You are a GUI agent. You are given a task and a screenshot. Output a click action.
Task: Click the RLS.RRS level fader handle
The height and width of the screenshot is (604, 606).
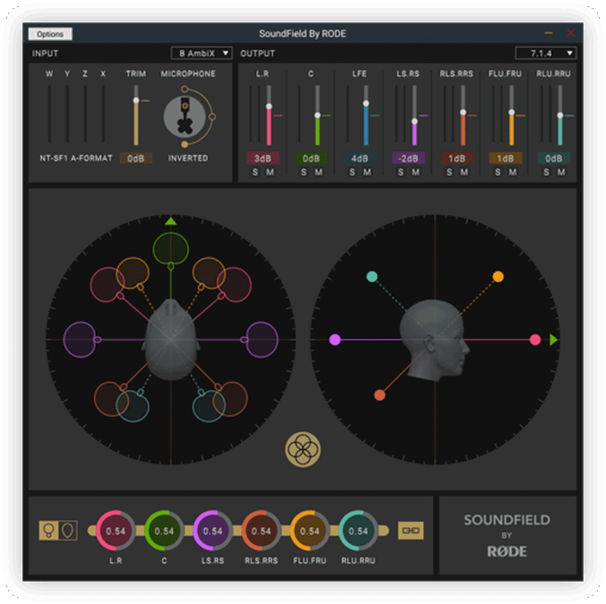(x=463, y=112)
